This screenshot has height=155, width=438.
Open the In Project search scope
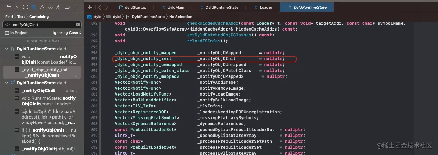pos(16,33)
